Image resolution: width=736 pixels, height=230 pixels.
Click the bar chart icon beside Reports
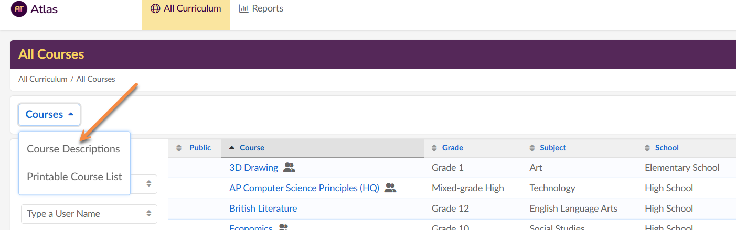[243, 9]
